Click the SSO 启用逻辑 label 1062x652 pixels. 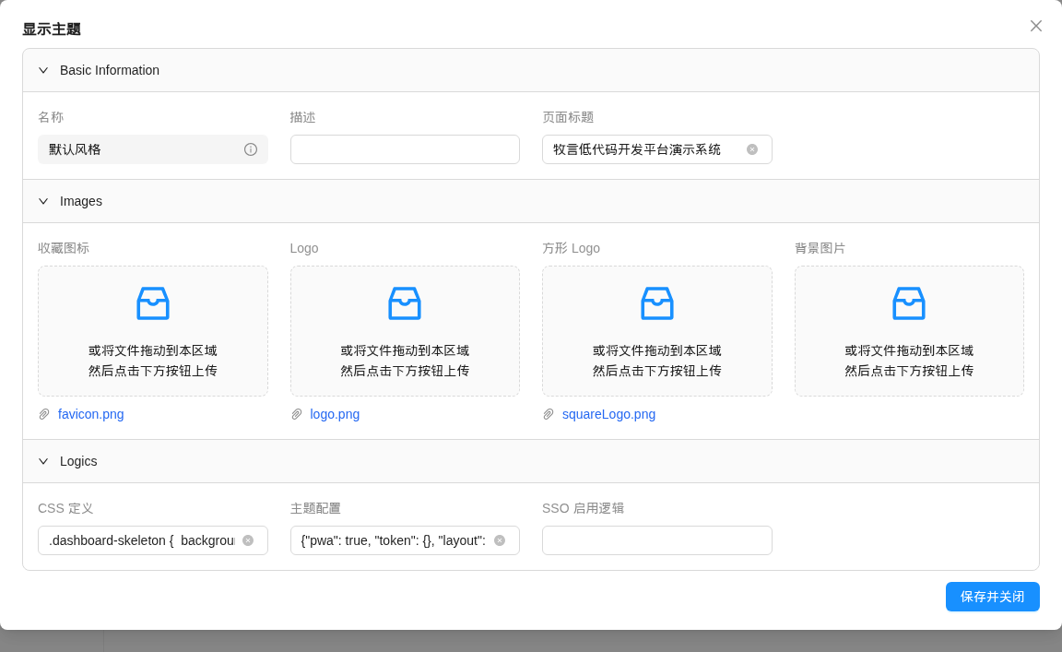point(584,508)
